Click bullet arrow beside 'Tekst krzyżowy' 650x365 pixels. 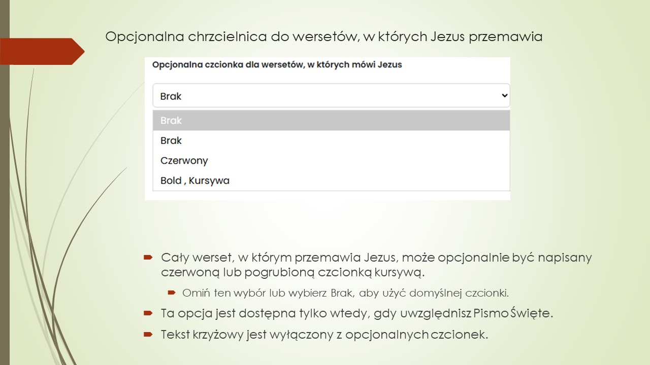point(148,335)
